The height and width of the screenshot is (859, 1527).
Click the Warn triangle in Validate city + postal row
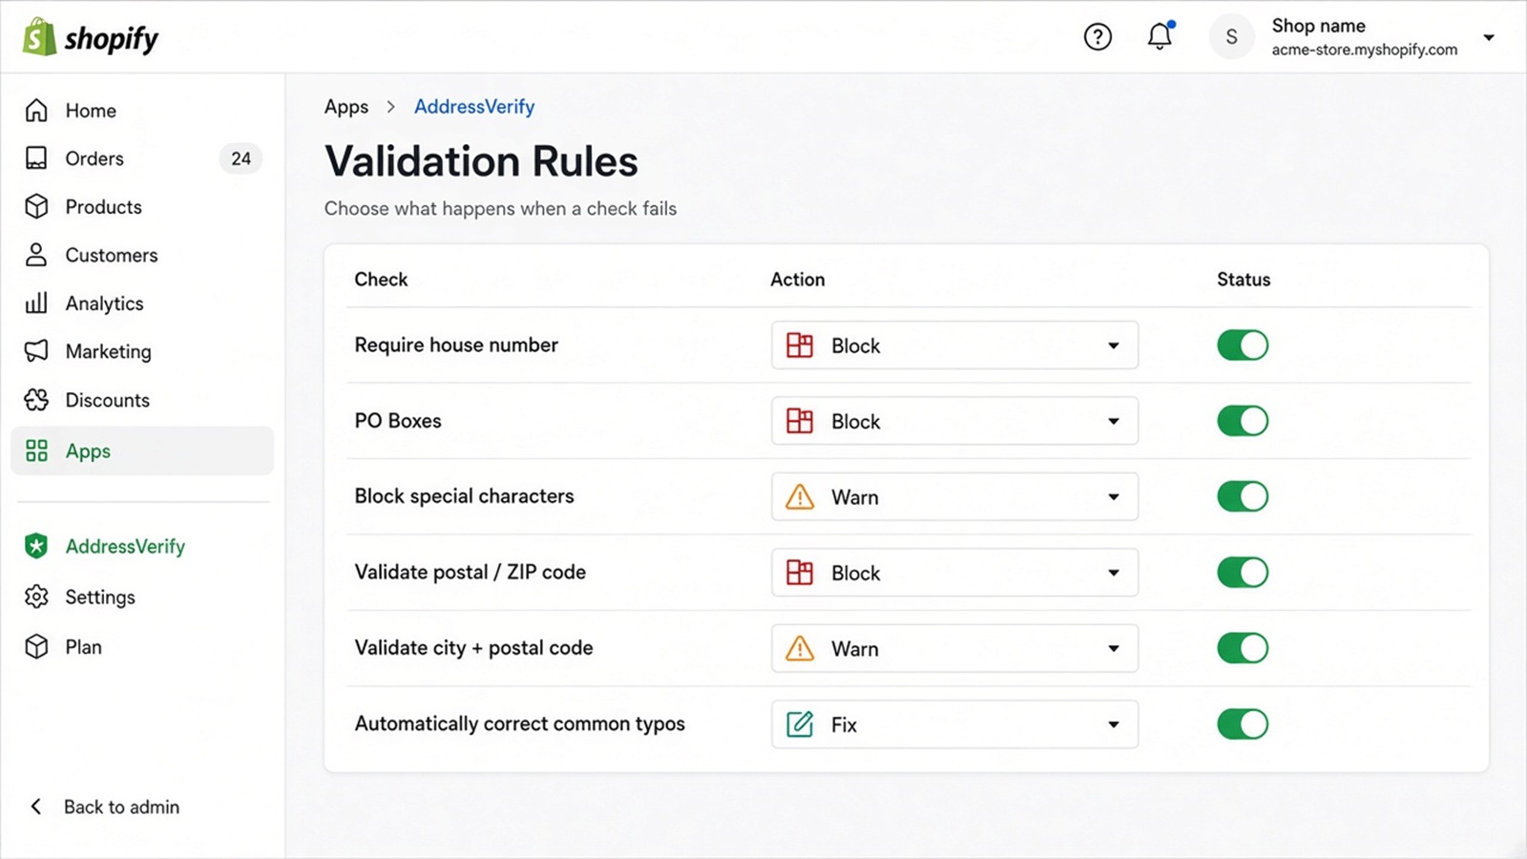click(800, 648)
